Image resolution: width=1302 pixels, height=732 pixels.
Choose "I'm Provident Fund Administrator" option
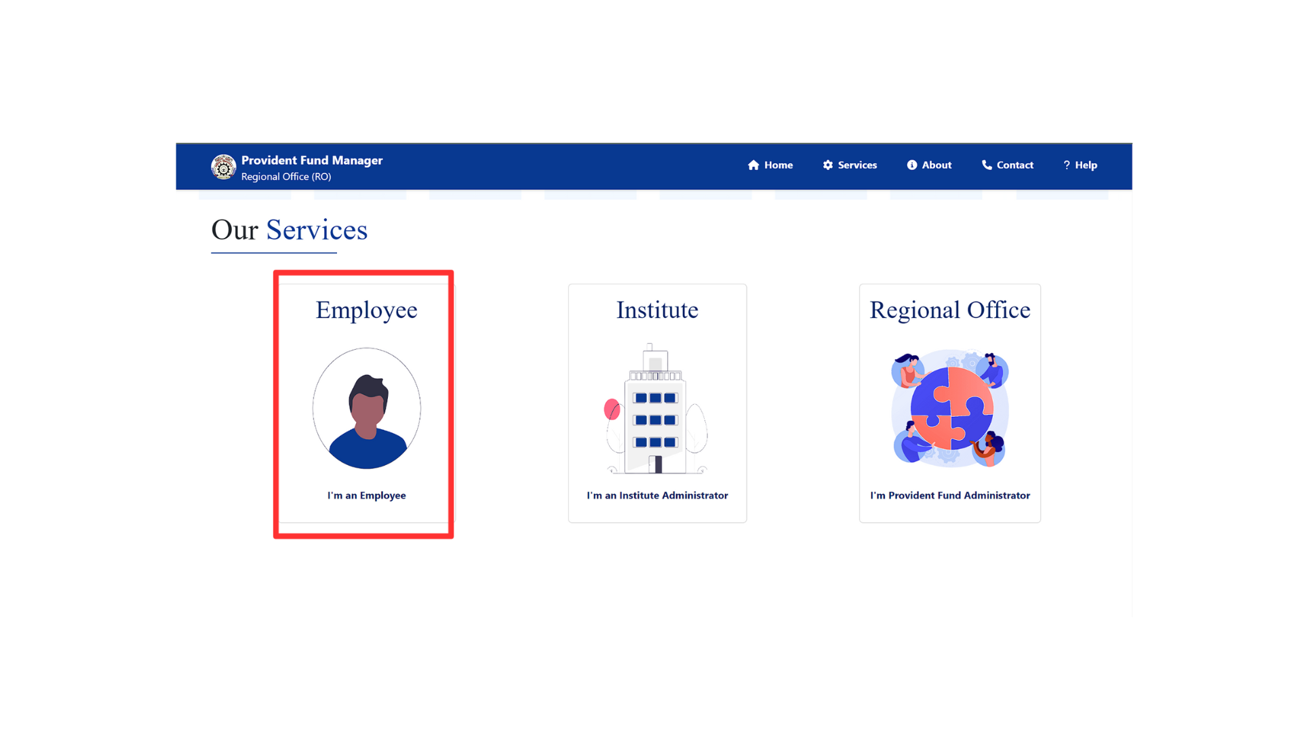[x=950, y=495]
